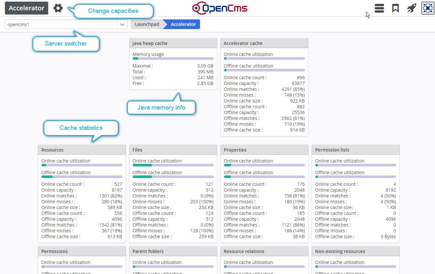Viewport: 435px width, 274px height.
Task: Select the Accelerator breadcrumb
Action: coord(183,24)
